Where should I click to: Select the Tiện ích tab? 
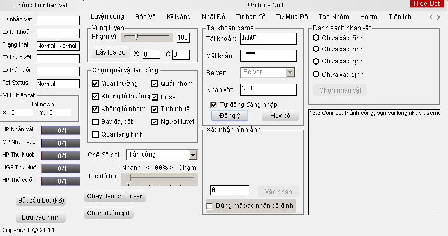tap(400, 17)
